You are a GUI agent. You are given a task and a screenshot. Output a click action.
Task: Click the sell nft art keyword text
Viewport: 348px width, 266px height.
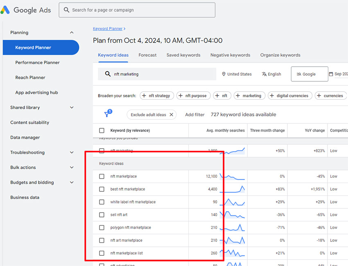point(119,215)
